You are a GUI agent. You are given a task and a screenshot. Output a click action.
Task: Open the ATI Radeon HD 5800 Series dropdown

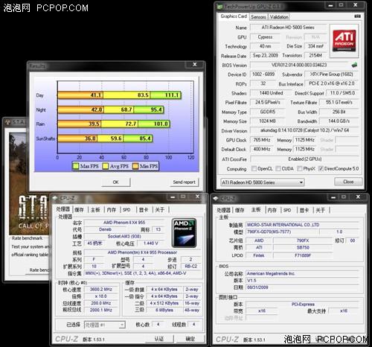263,182
